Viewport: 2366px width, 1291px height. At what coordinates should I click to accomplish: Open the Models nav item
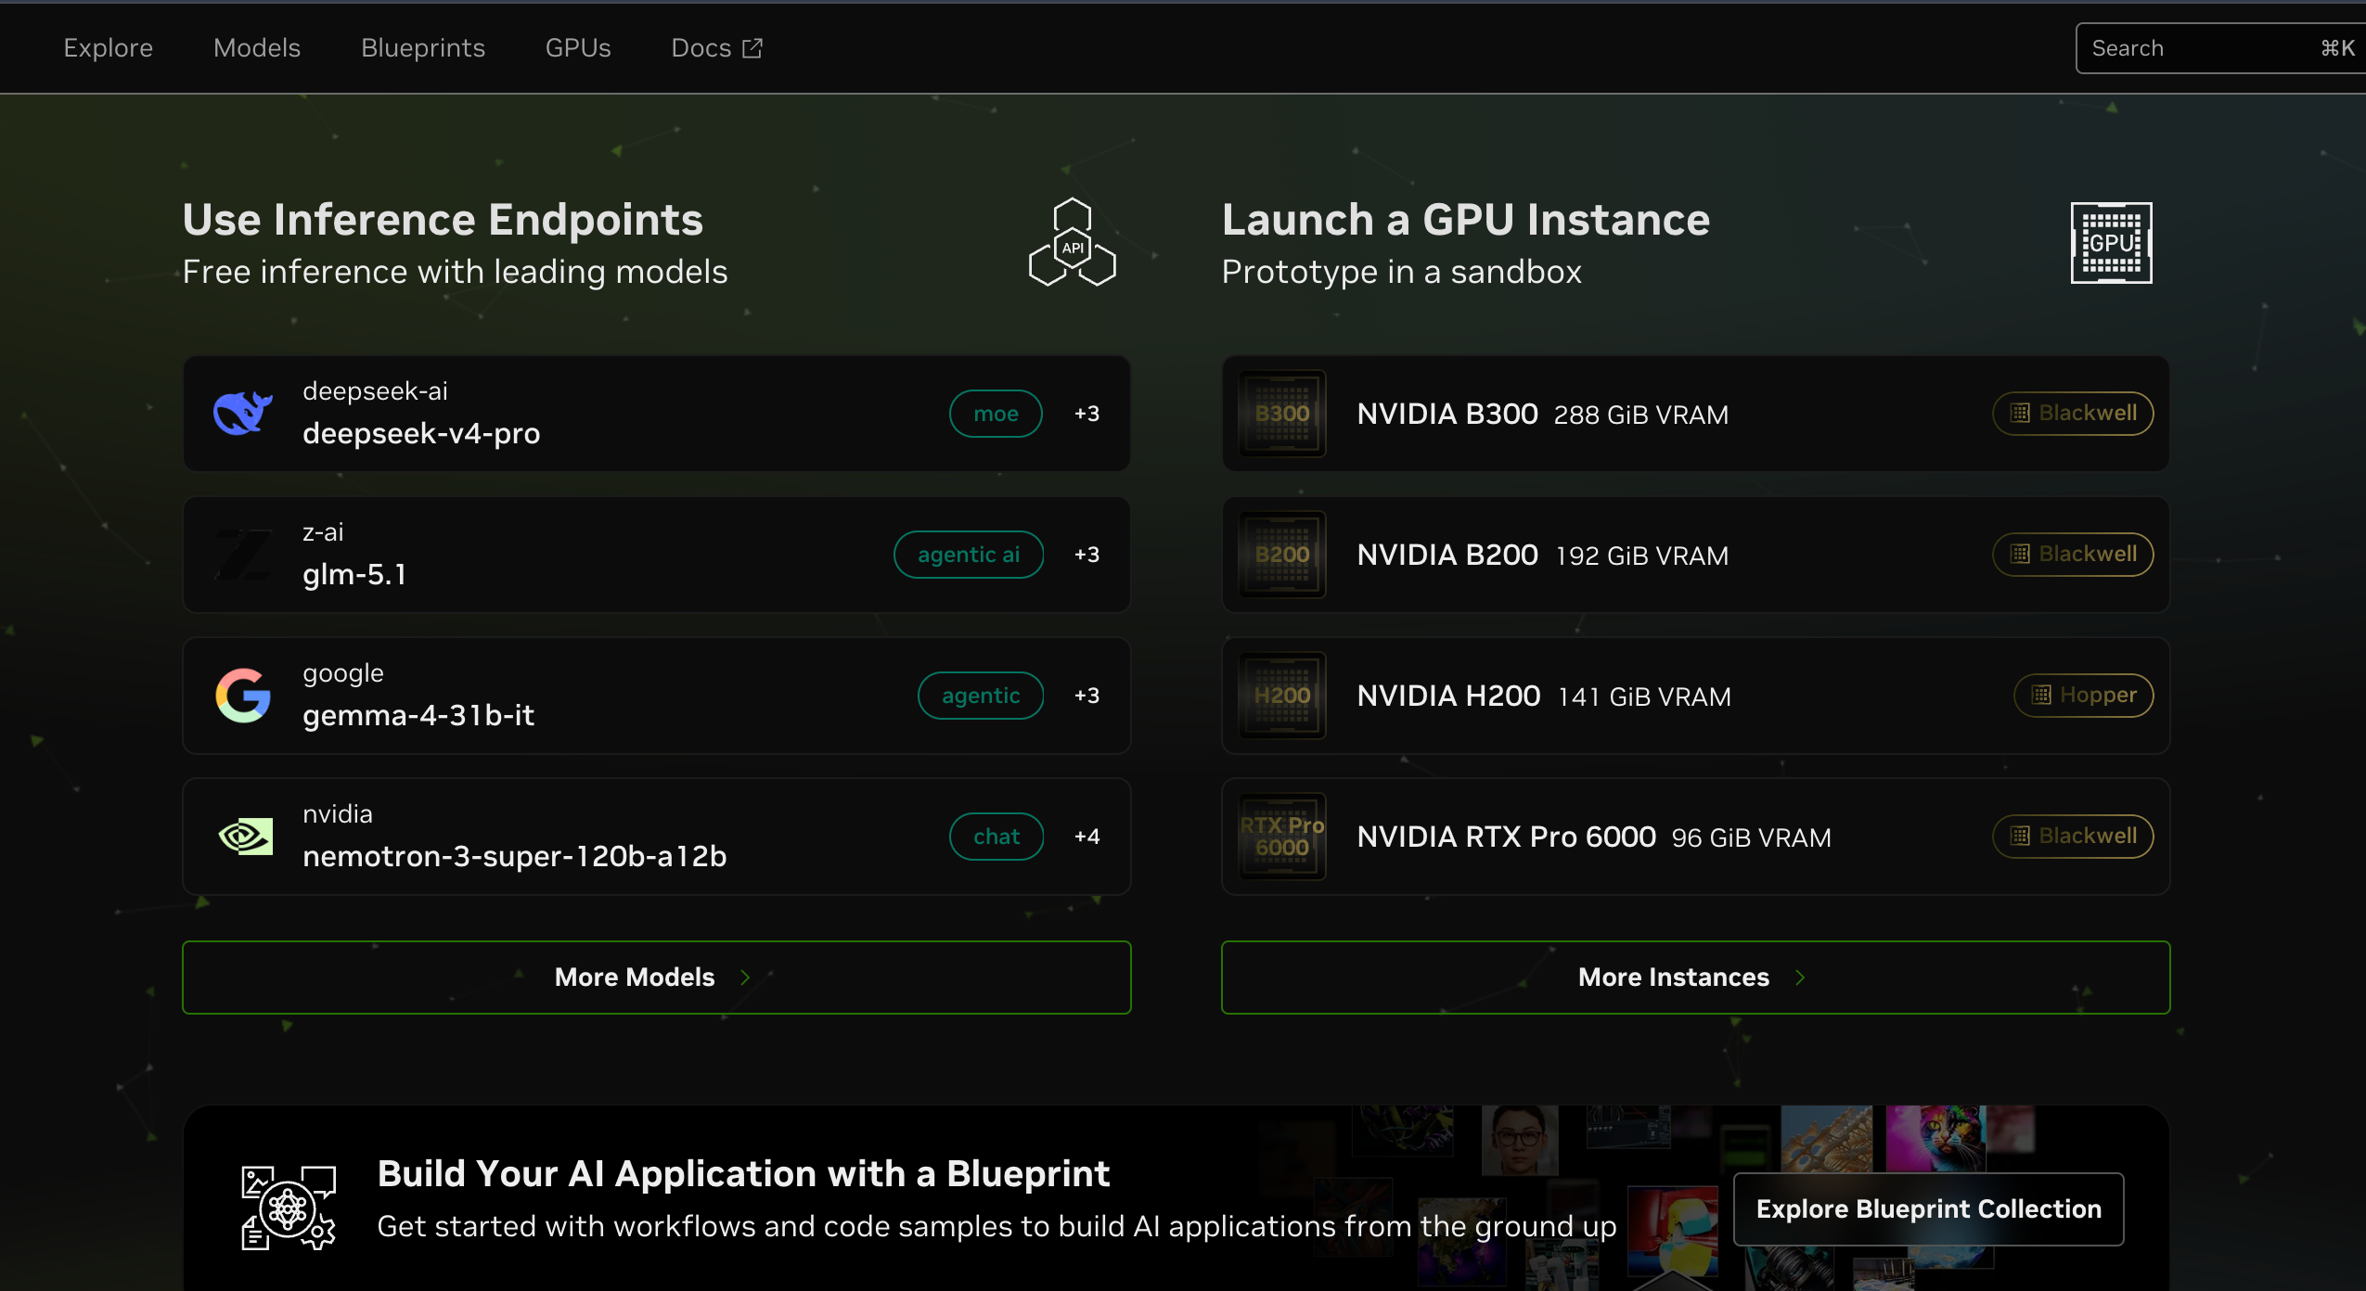coord(257,48)
